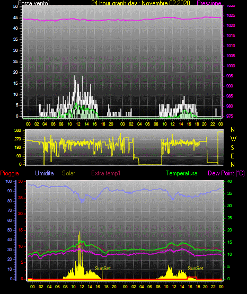Viewport: 247px width, 294px height.
Task: Click the Forza vento axis title
Action: pyautogui.click(x=34, y=3)
